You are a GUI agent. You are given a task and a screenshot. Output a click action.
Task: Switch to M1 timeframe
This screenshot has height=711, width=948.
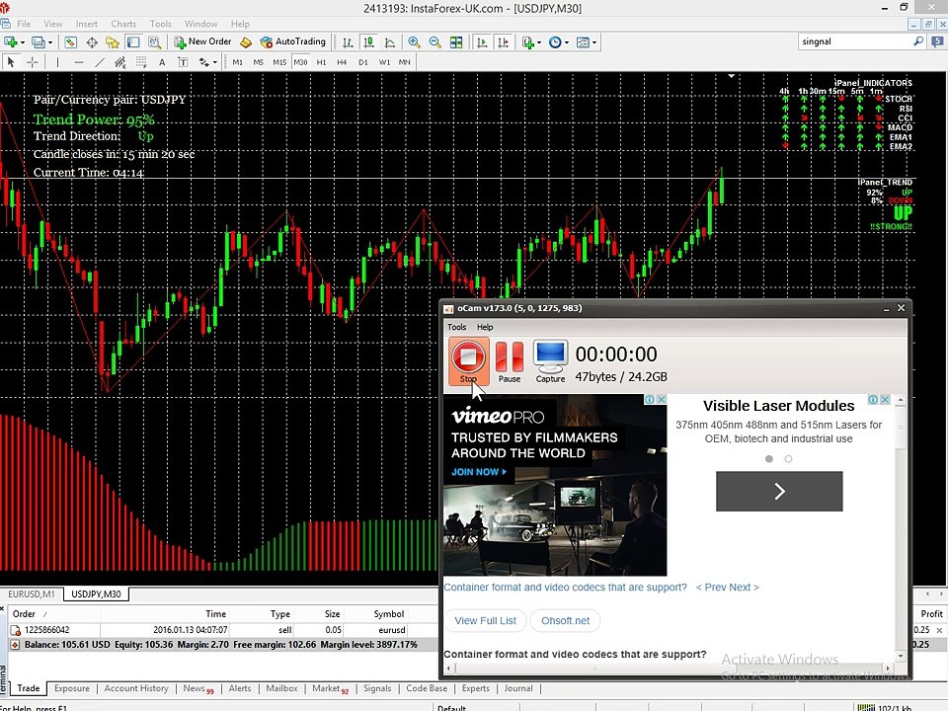238,61
